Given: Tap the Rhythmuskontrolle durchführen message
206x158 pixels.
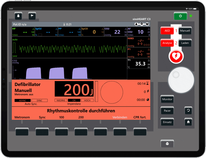Looking at the screenshot, I should click(81, 111).
